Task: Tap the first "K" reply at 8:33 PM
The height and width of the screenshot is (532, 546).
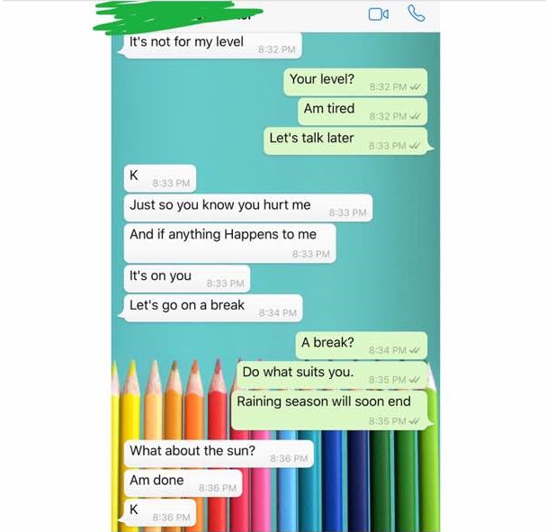Action: click(160, 178)
